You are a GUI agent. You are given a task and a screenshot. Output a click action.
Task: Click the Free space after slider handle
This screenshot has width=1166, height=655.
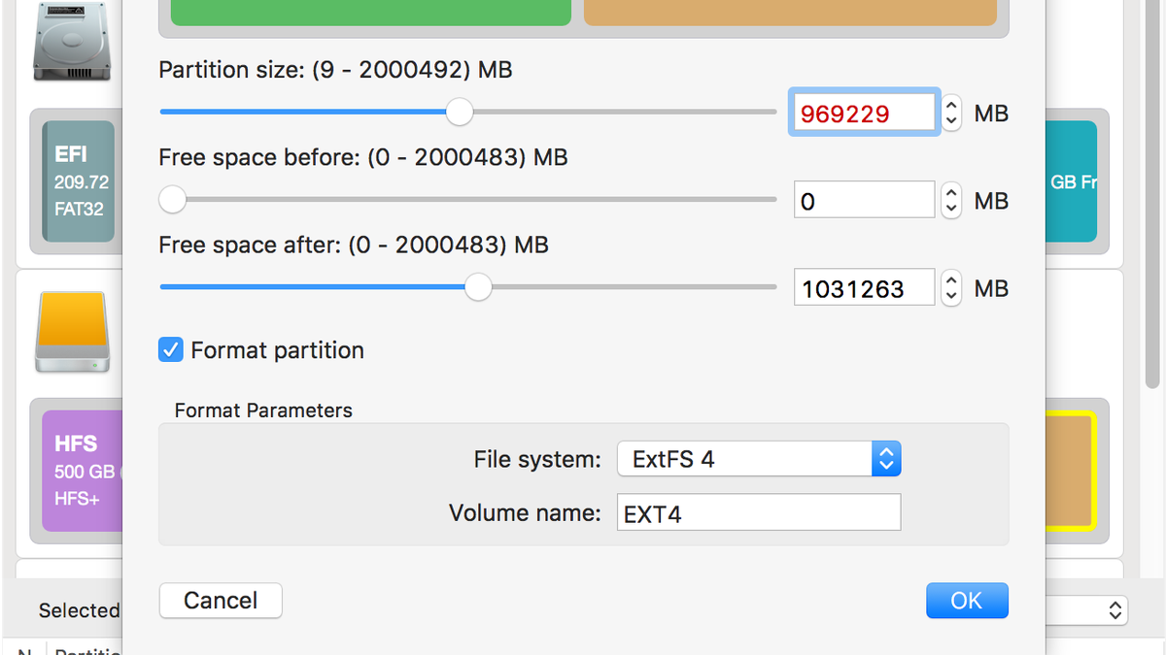pos(478,287)
